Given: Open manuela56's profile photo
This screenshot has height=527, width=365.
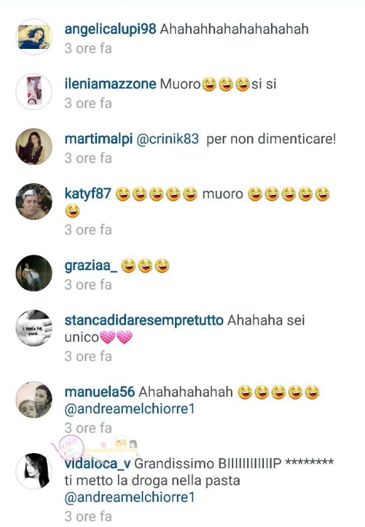Looking at the screenshot, I should 34,400.
